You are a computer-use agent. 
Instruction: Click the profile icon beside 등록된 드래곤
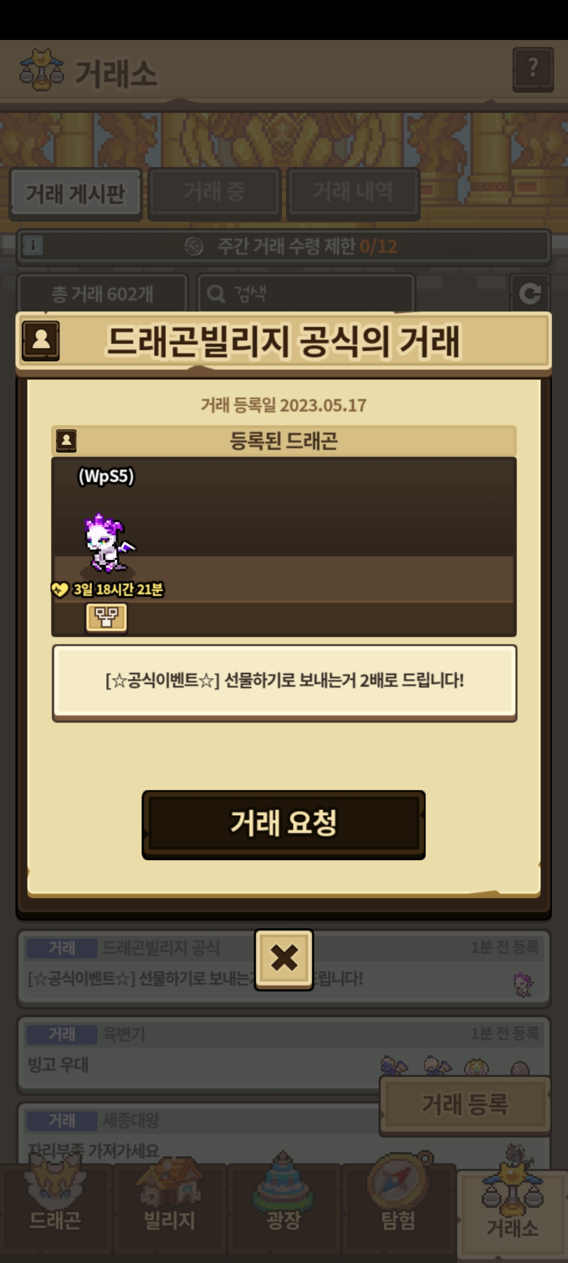tap(66, 440)
